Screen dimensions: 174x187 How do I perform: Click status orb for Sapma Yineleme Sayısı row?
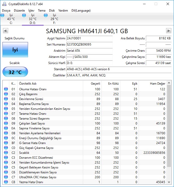(6, 128)
